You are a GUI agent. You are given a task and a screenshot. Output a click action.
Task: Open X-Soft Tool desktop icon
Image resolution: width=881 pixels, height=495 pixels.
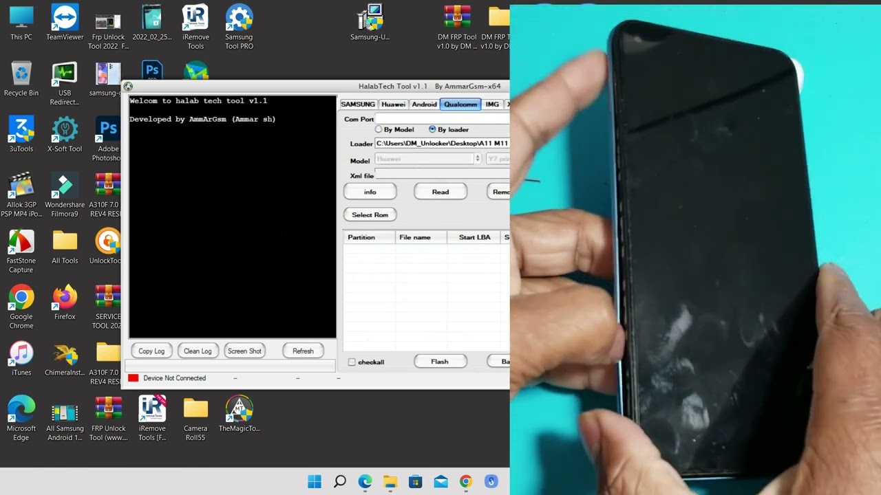pyautogui.click(x=65, y=135)
